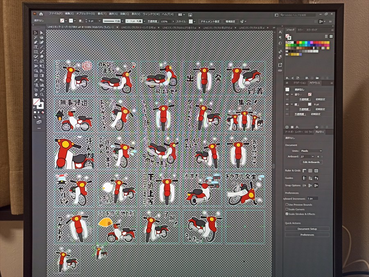Grab the Hand tool
The width and height of the screenshot is (369, 277).
point(36,95)
